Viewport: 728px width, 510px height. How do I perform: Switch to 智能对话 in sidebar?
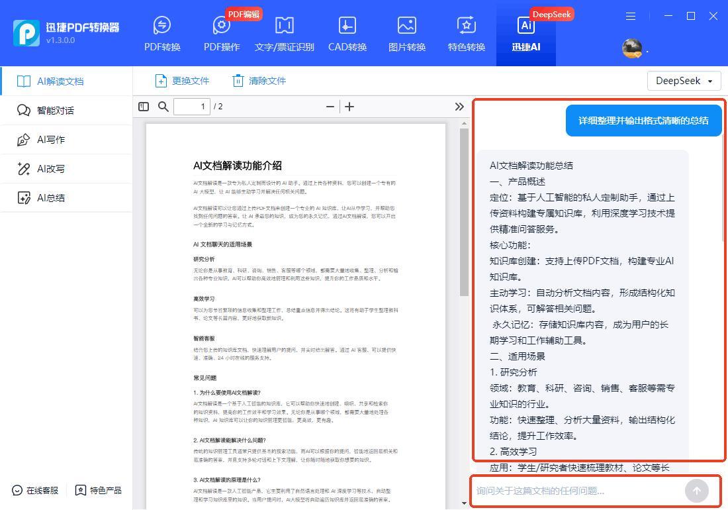(56, 111)
